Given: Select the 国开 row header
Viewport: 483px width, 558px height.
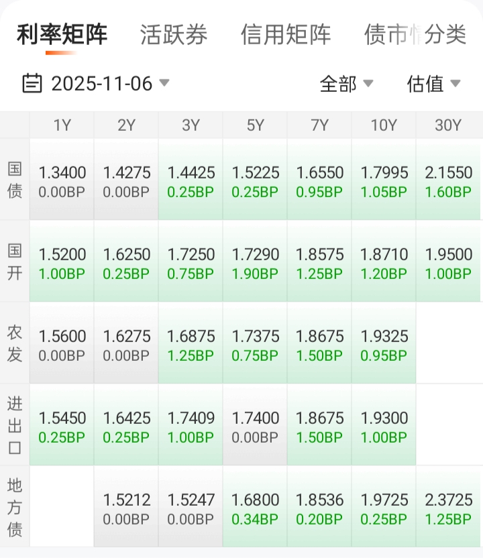Looking at the screenshot, I should tap(15, 262).
